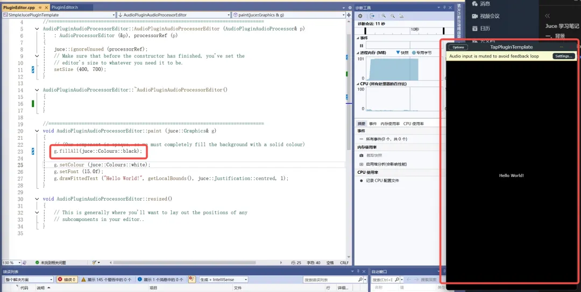Click the error list search magnifier
The width and height of the screenshot is (581, 292).
click(360, 280)
